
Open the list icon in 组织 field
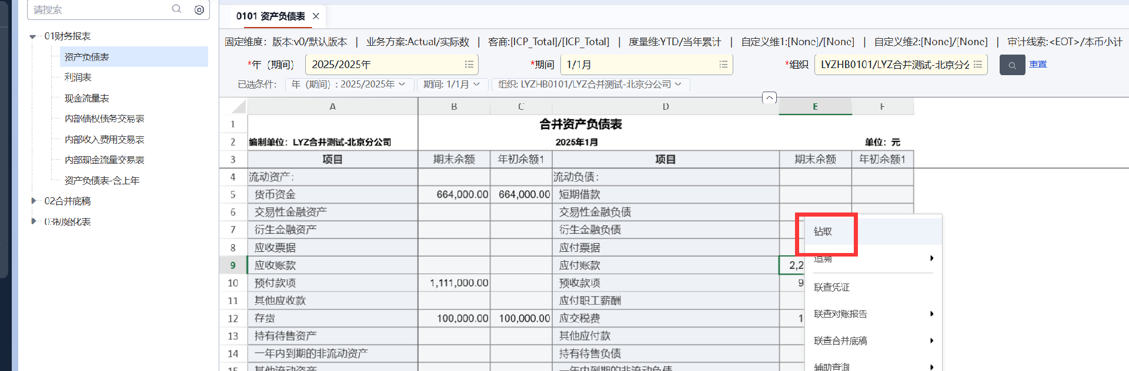click(978, 65)
